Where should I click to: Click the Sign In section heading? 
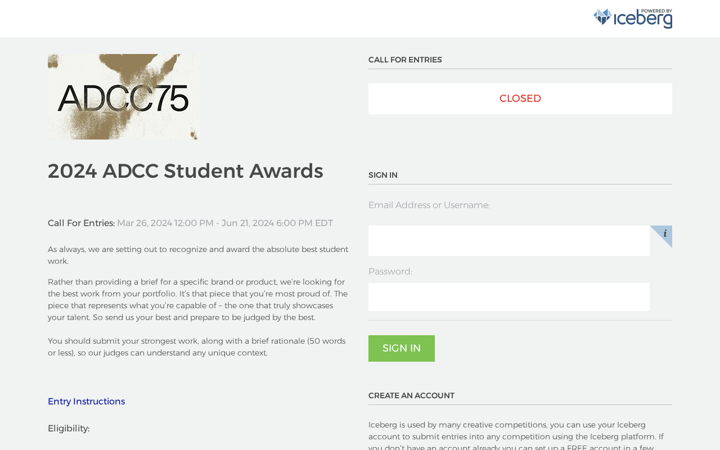(383, 175)
